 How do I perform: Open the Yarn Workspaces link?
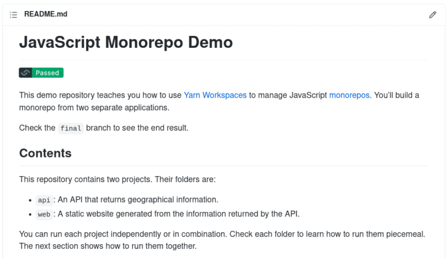(215, 95)
